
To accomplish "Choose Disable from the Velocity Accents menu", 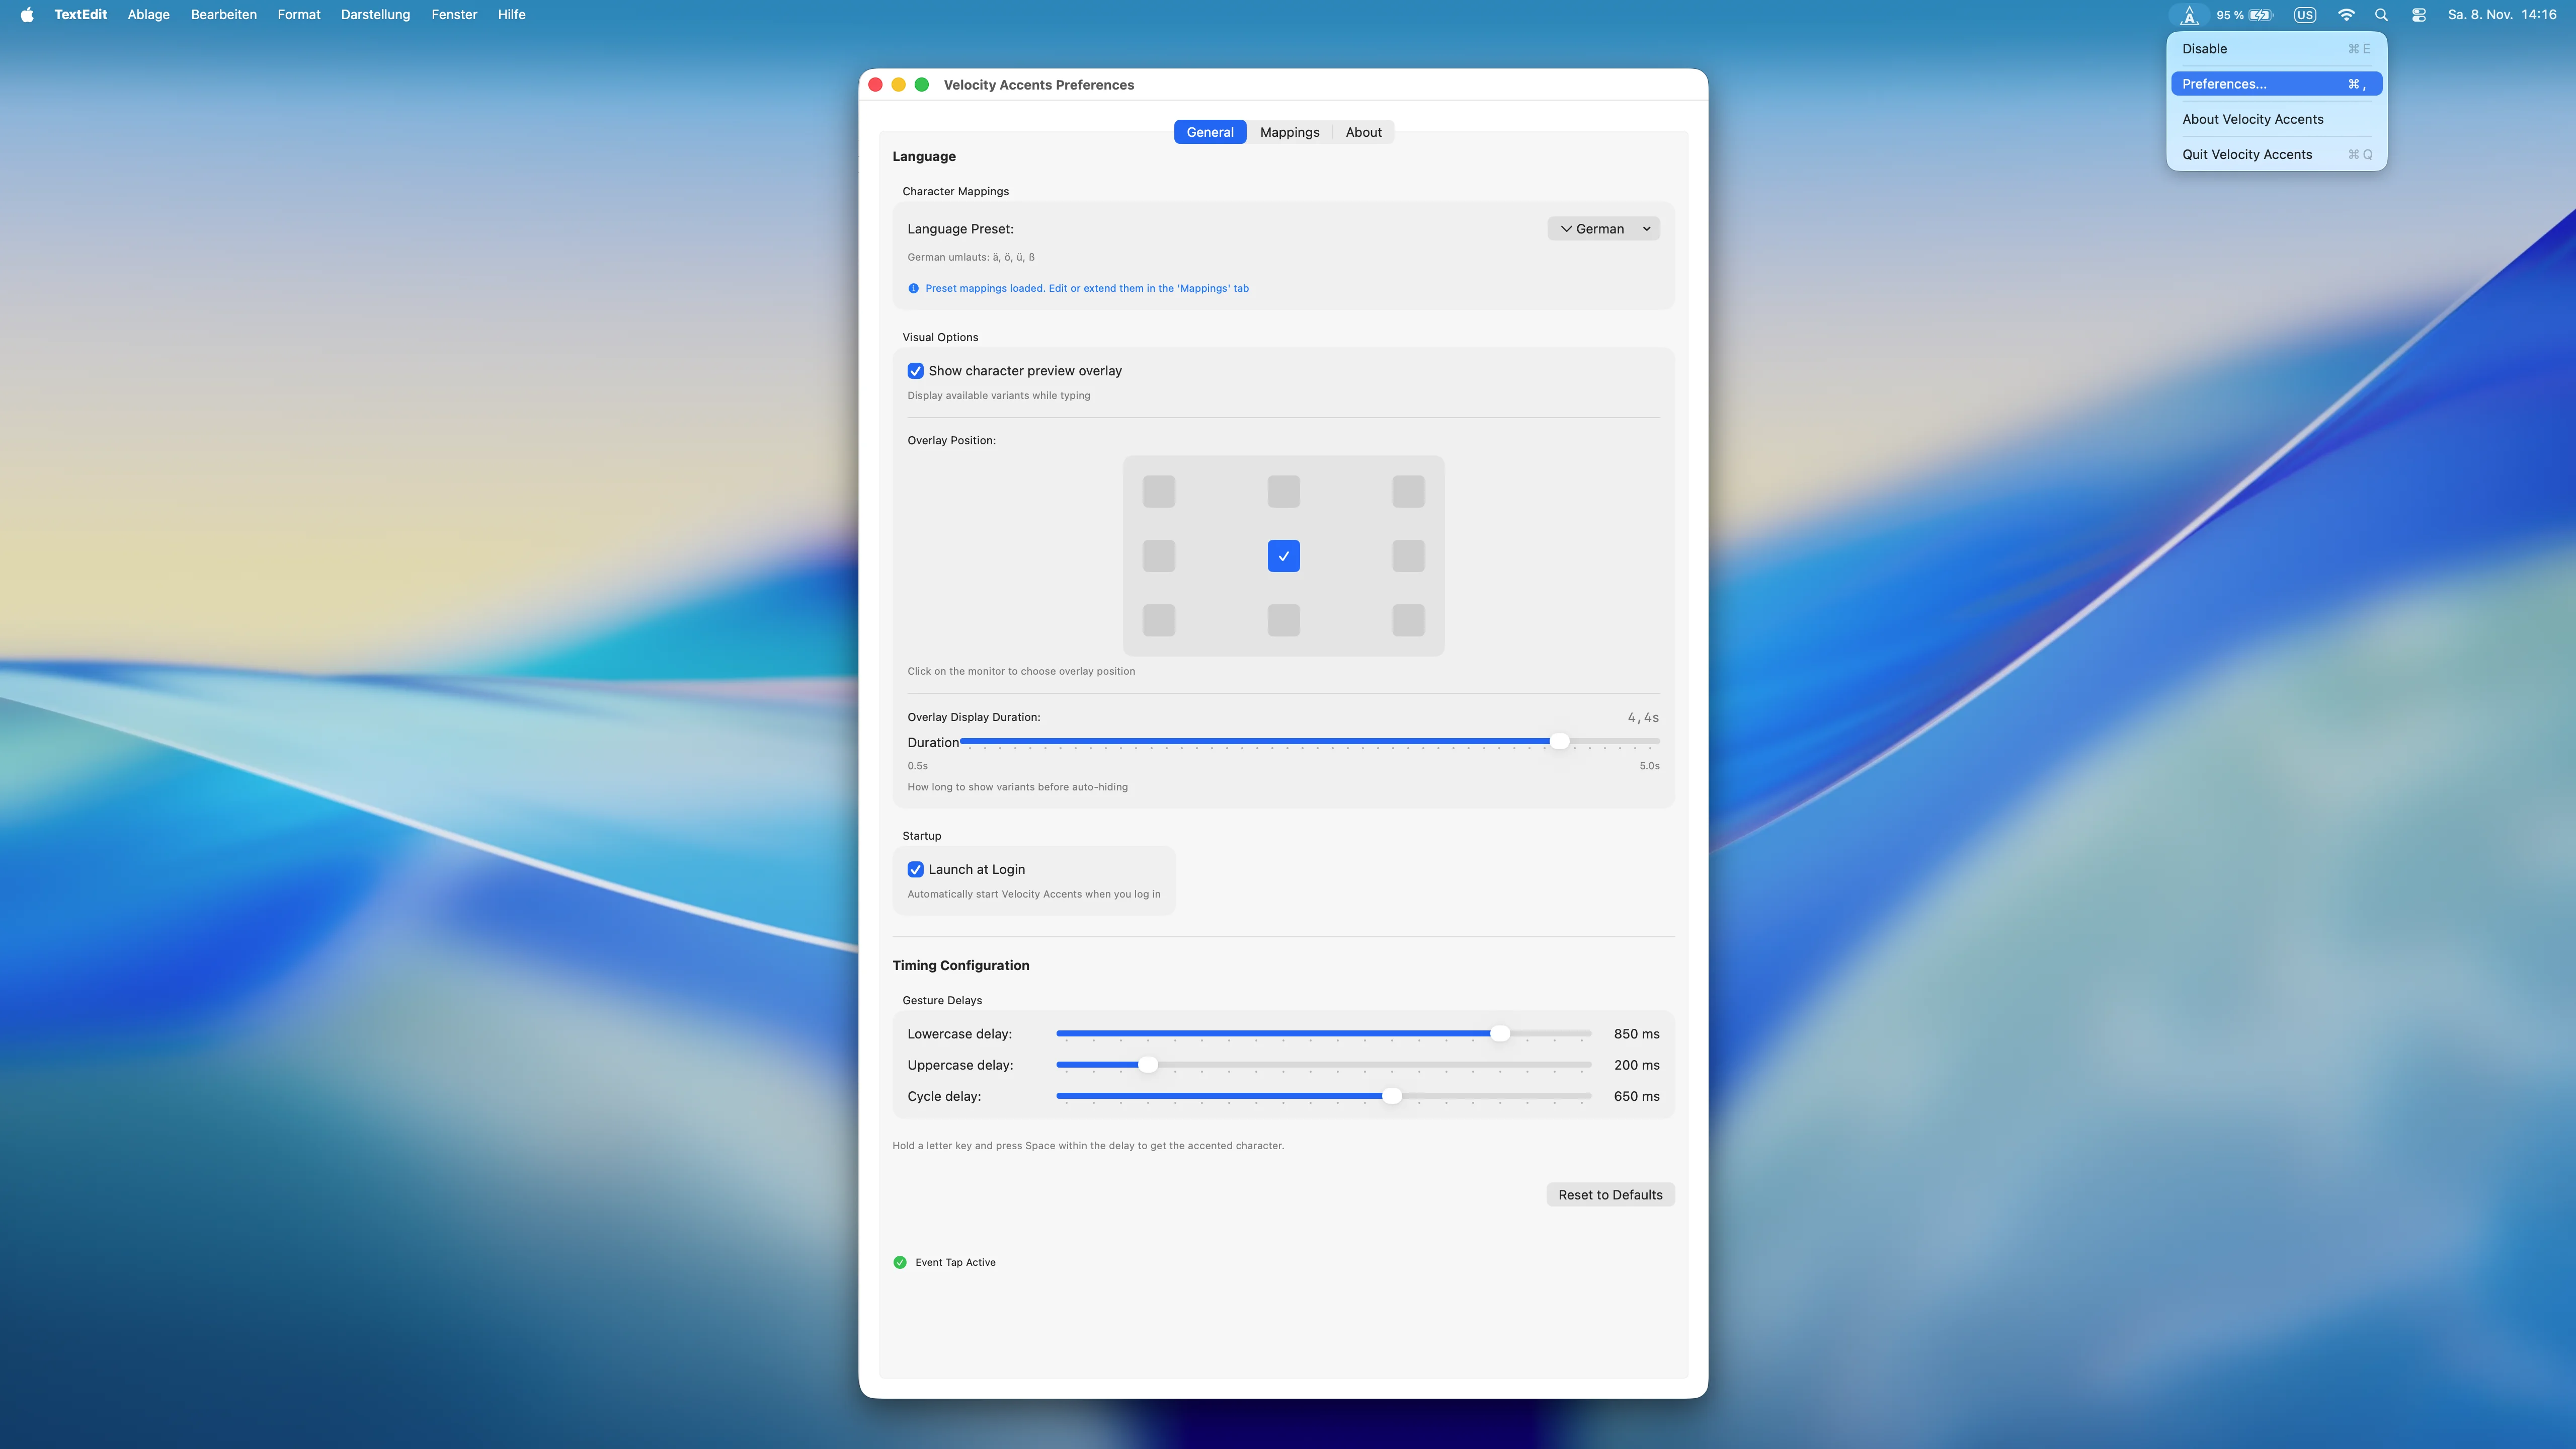I will point(2204,48).
